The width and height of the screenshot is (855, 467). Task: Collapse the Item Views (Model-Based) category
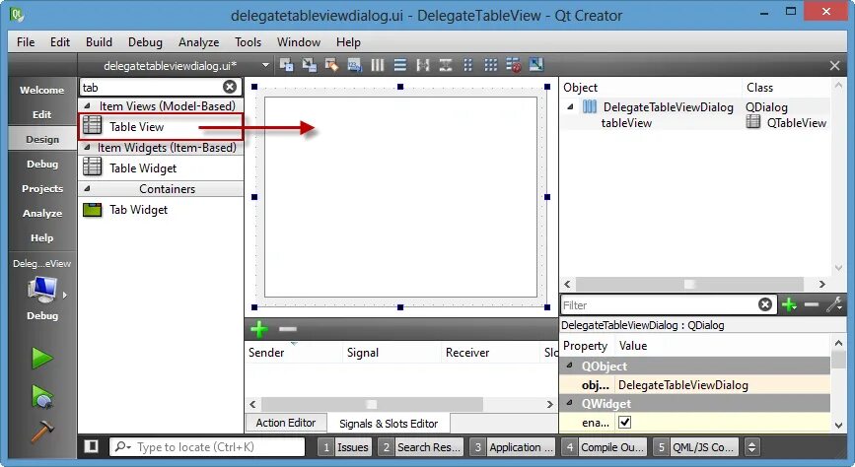pyautogui.click(x=87, y=105)
